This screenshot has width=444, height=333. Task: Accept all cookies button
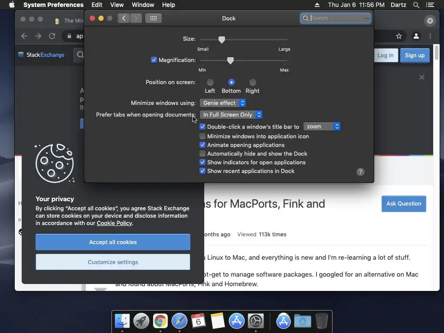pyautogui.click(x=113, y=242)
